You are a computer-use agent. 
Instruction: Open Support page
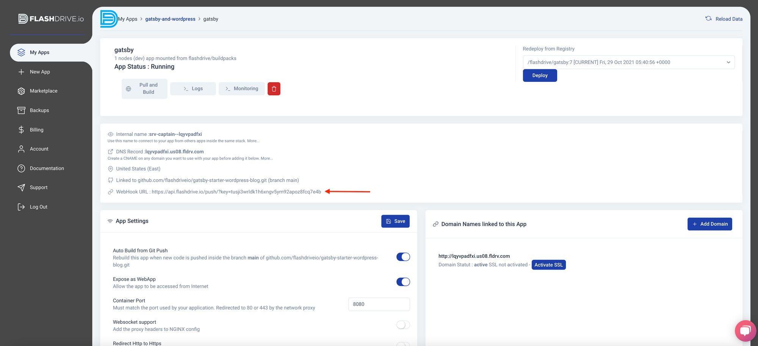point(39,188)
